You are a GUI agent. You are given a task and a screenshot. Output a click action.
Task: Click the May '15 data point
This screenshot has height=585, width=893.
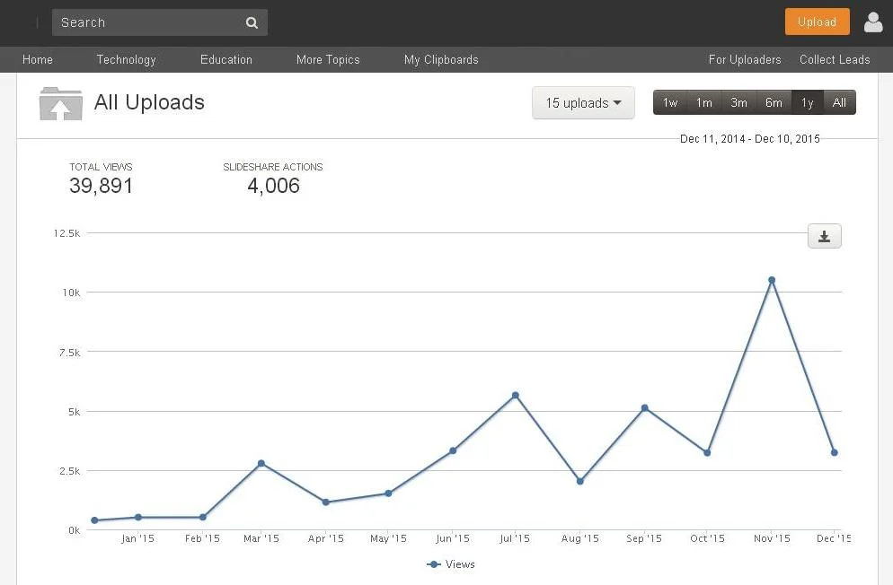pos(388,493)
